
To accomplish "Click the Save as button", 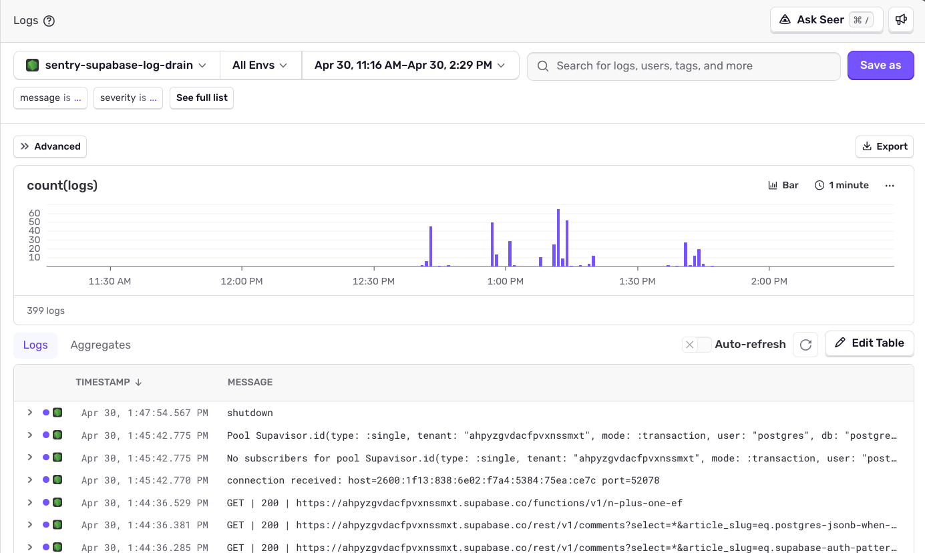I will click(x=880, y=65).
